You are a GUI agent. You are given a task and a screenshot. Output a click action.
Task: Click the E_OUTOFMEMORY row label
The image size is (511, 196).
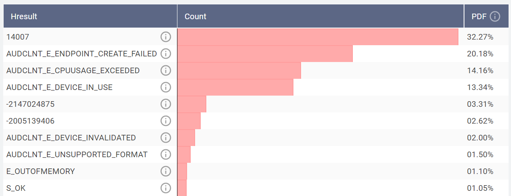point(41,171)
